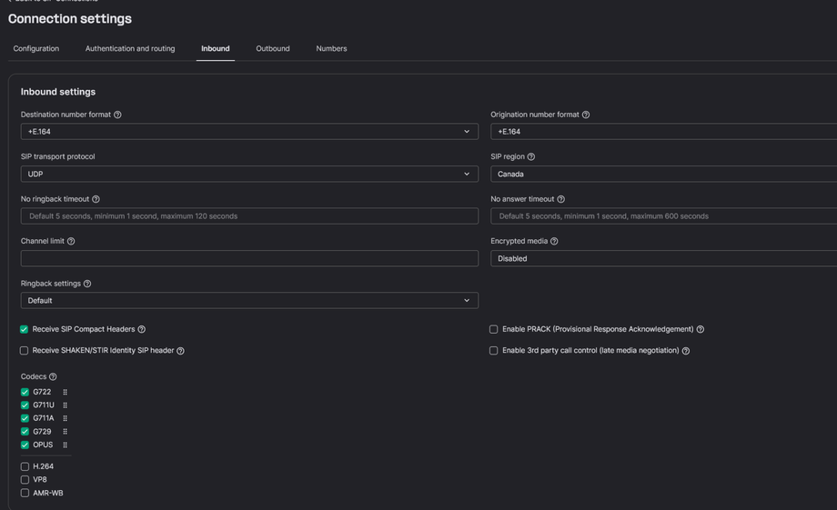The image size is (837, 510).
Task: Go to the Numbers tab
Action: pyautogui.click(x=331, y=48)
